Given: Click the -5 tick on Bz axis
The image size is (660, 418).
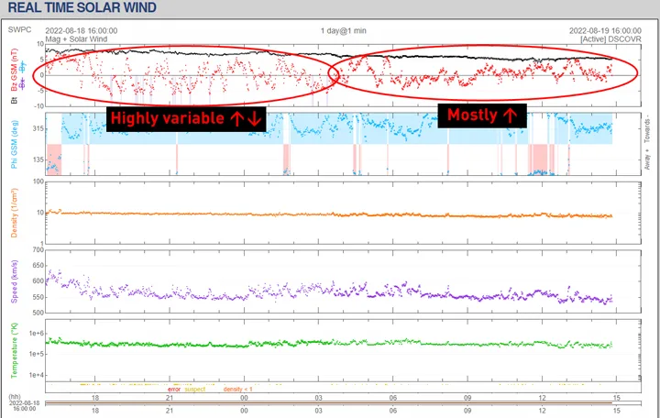Looking at the screenshot, I should [x=40, y=91].
